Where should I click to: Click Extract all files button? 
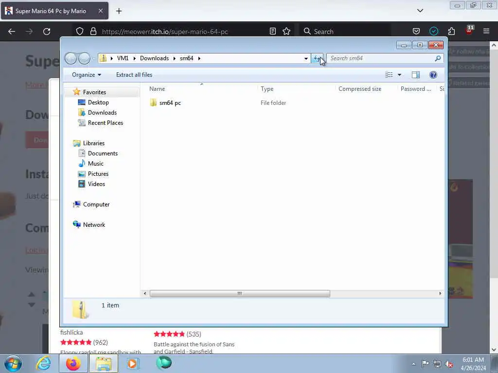point(134,75)
